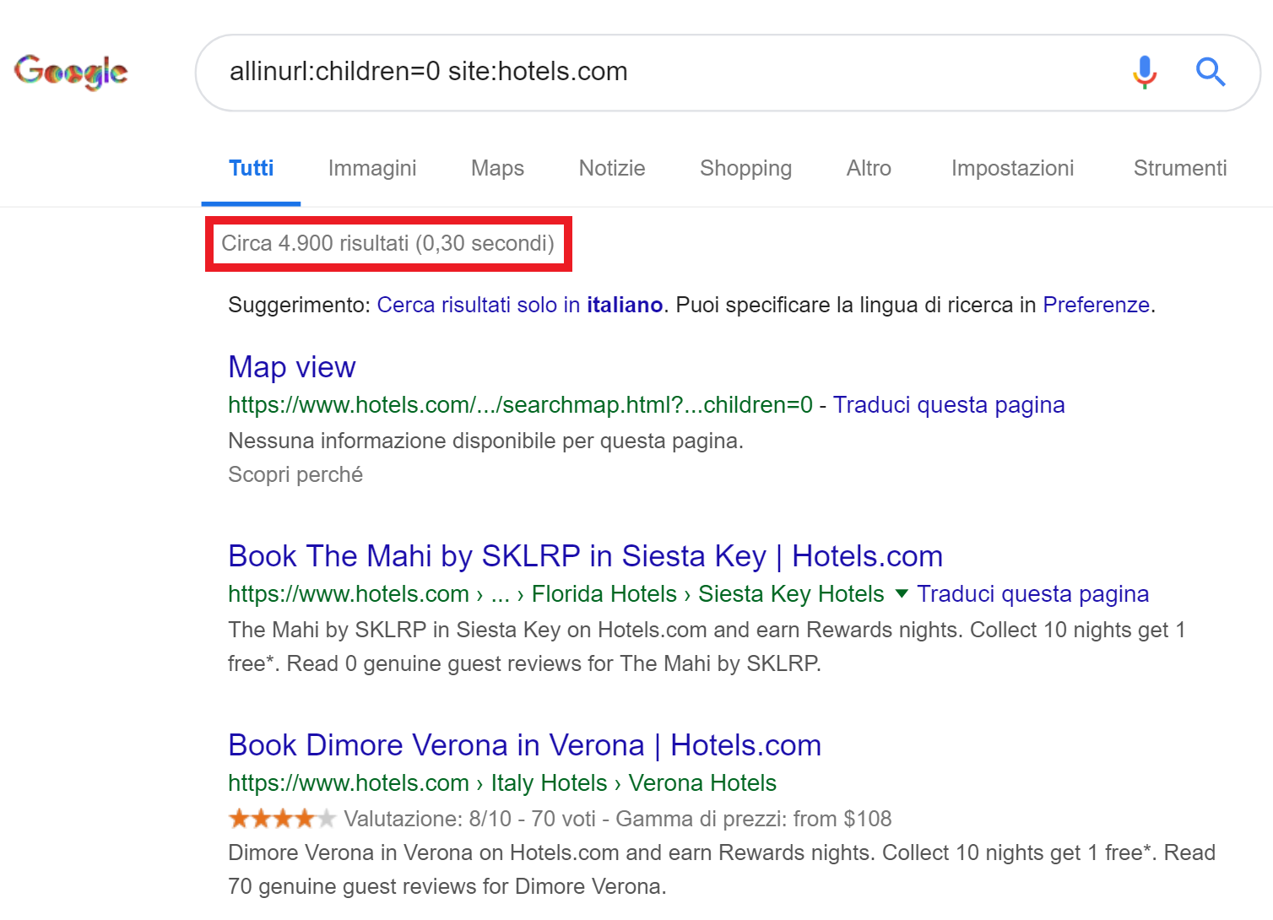This screenshot has width=1273, height=920.
Task: Open the Maps tab
Action: [497, 169]
